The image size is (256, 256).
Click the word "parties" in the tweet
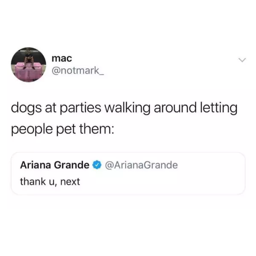pyautogui.click(x=81, y=108)
